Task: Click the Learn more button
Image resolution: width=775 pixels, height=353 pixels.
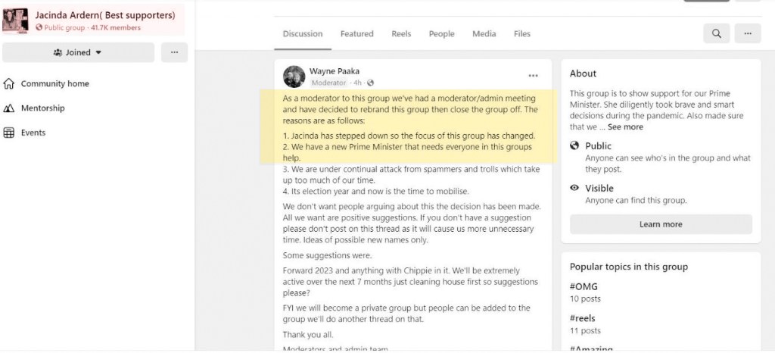Action: point(661,224)
